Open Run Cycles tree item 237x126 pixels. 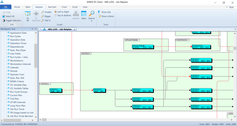click(x=15, y=36)
